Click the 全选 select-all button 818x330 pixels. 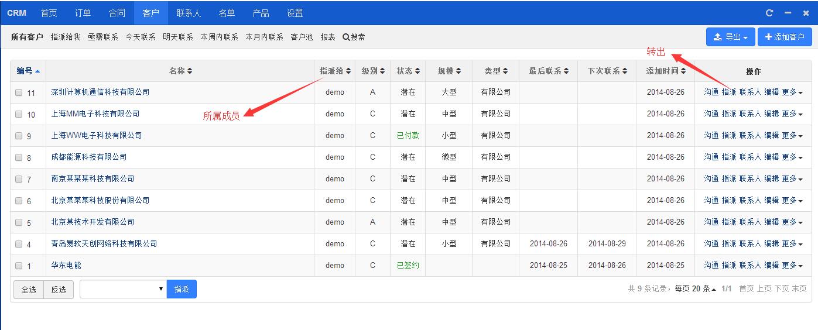pyautogui.click(x=29, y=290)
